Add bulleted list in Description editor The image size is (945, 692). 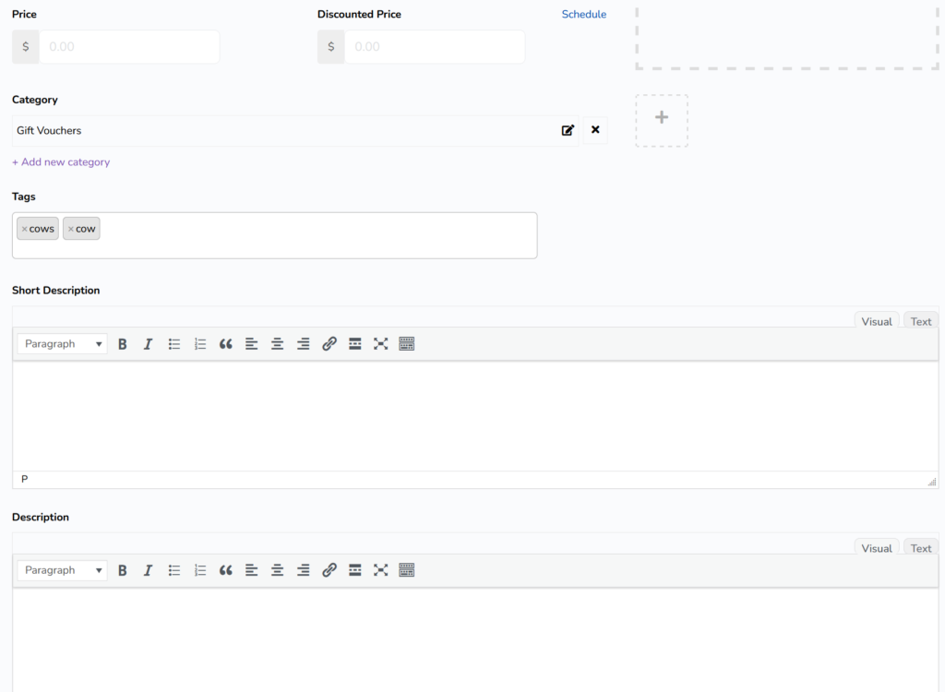[174, 570]
